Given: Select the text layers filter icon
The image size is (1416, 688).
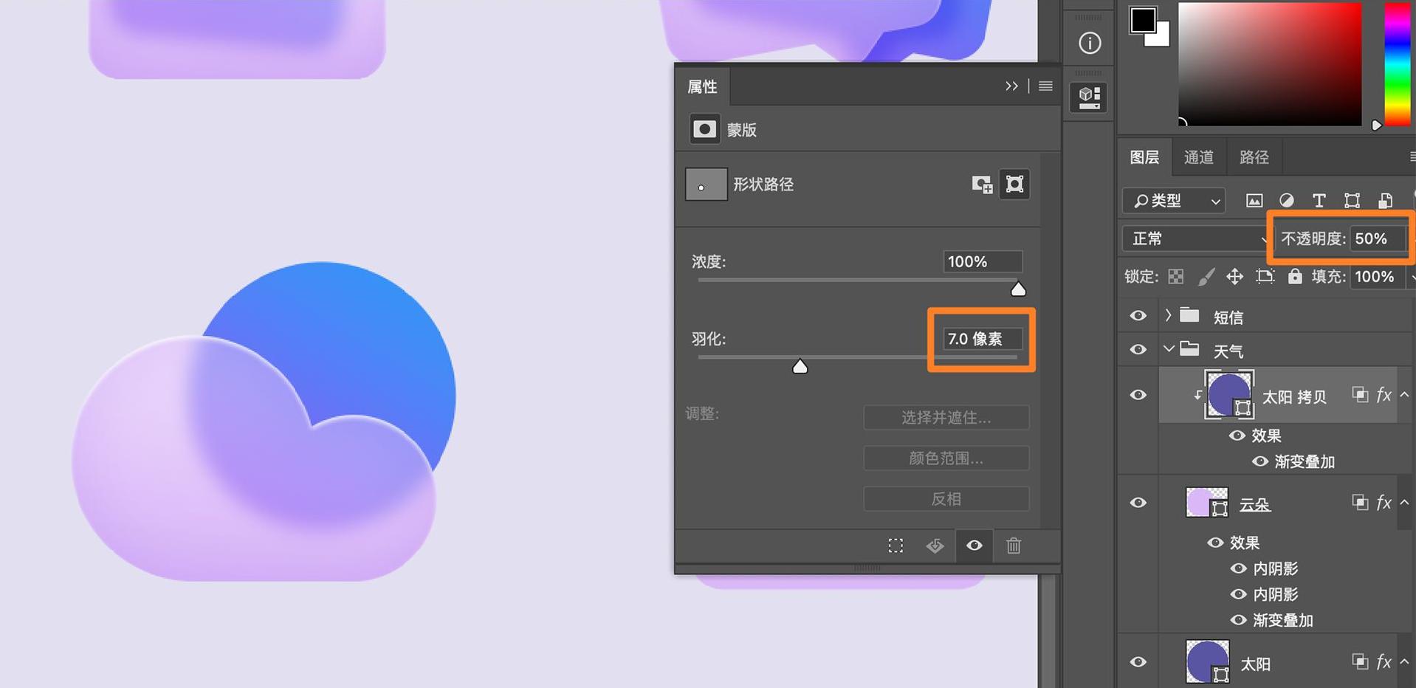Looking at the screenshot, I should click(x=1319, y=200).
